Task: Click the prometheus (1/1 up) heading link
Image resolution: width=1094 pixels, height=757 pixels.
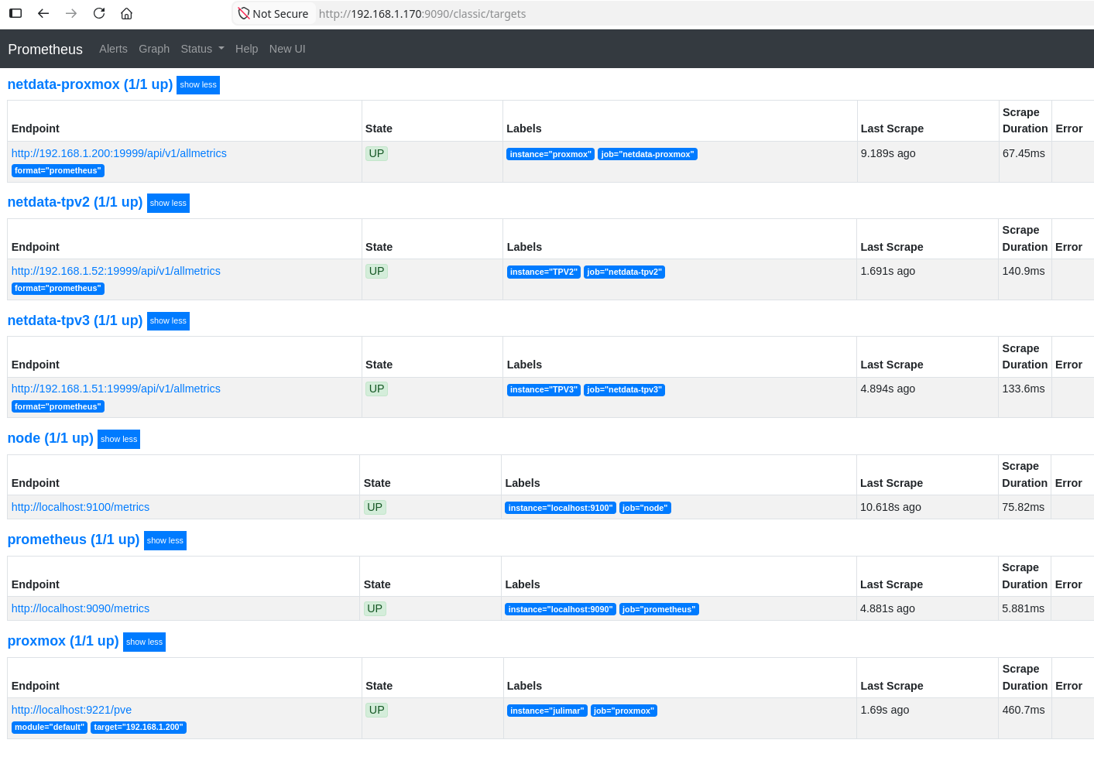Action: click(74, 539)
